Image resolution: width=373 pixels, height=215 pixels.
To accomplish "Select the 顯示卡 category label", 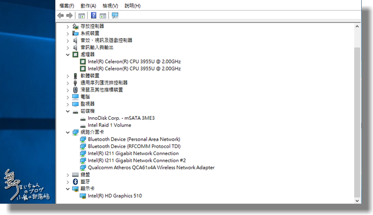I will point(88,189).
